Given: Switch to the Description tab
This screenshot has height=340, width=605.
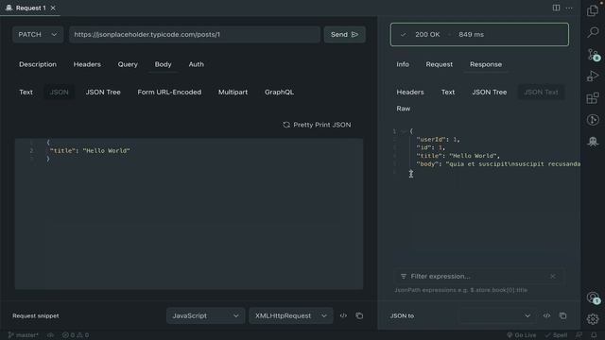Looking at the screenshot, I should click(38, 64).
